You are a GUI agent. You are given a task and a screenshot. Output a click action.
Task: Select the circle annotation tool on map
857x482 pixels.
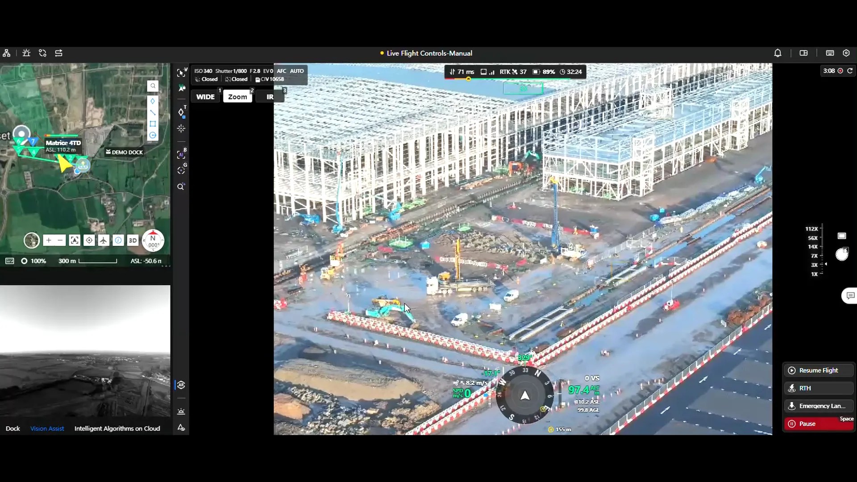point(153,135)
